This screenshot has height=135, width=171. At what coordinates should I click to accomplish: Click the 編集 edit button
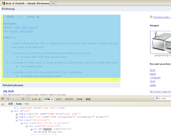click(11, 104)
